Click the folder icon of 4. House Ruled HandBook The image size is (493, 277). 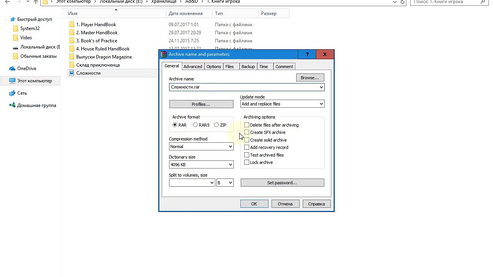pyautogui.click(x=72, y=49)
